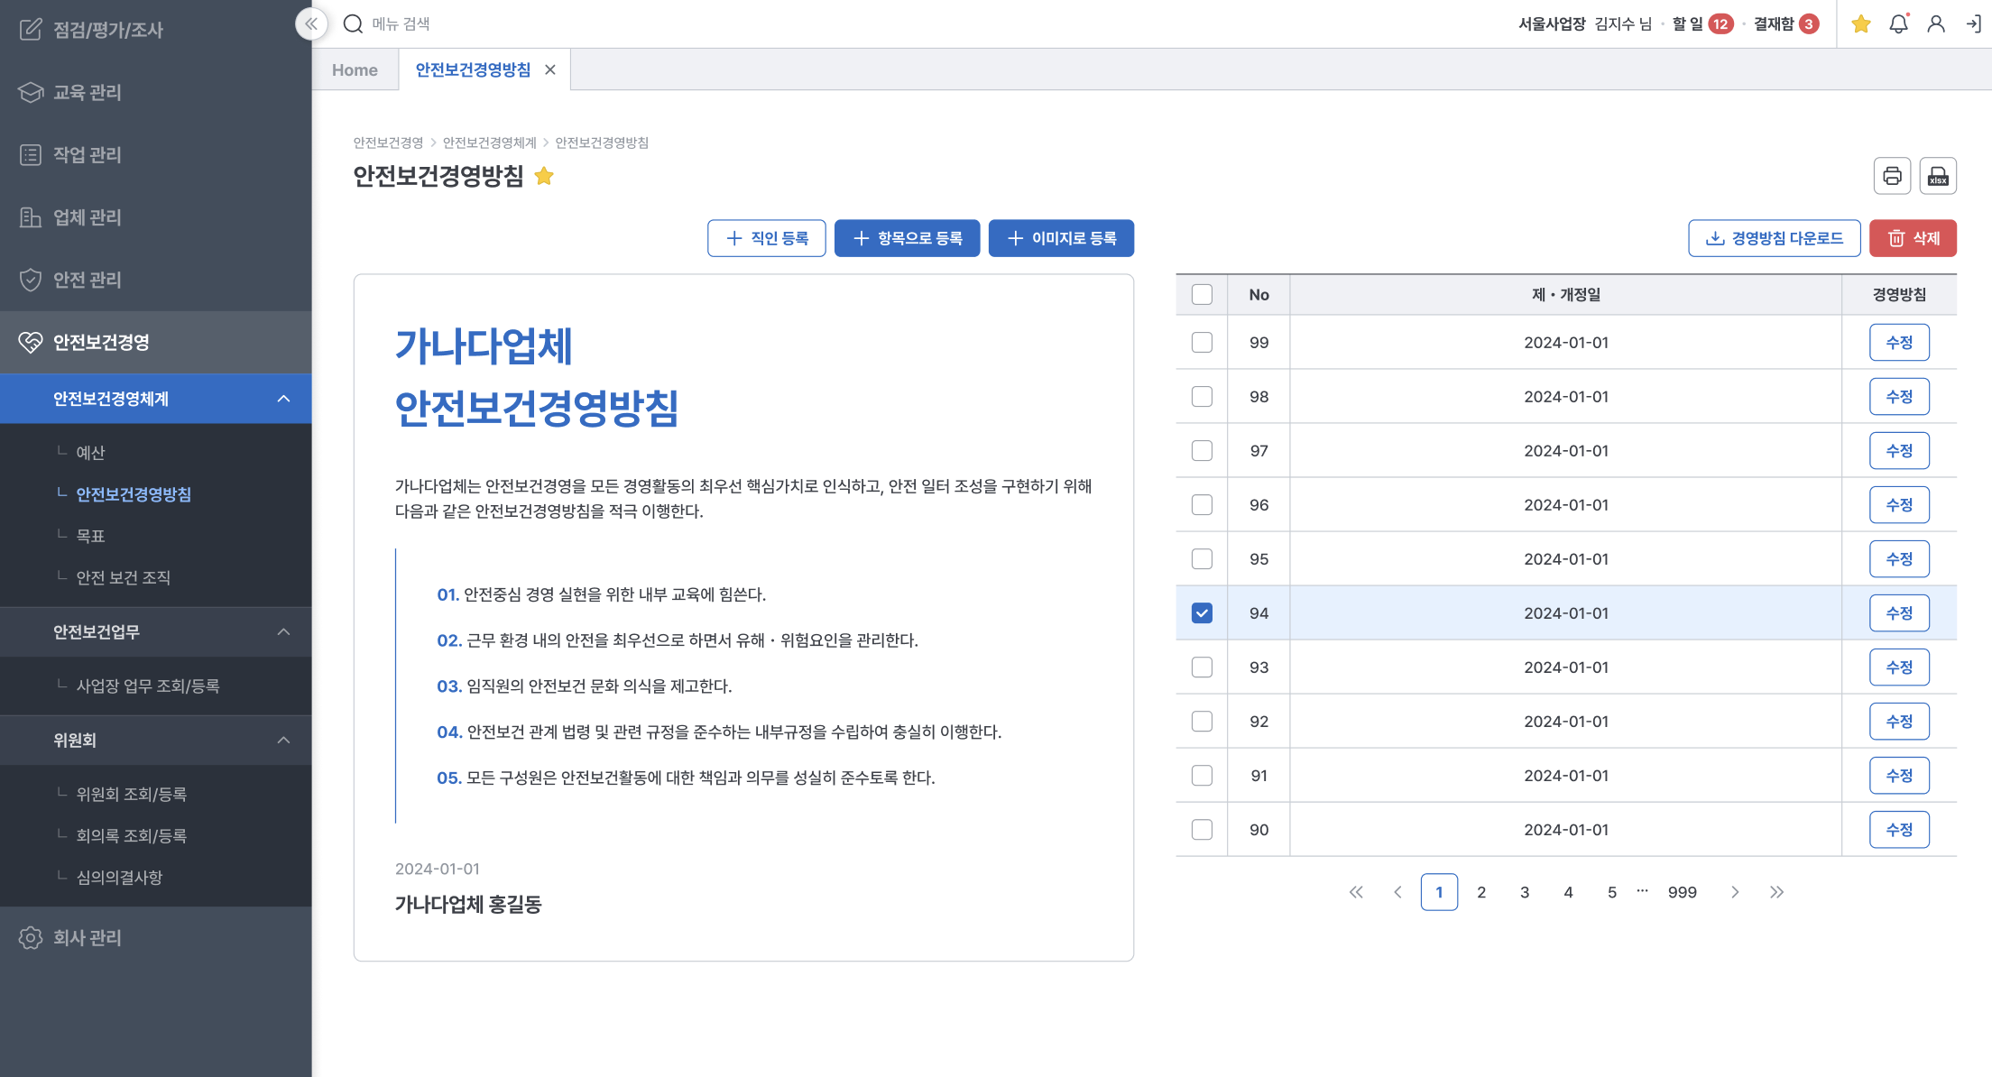The height and width of the screenshot is (1077, 1992).
Task: Collapse the sidebar with double-chevron icon
Action: tap(310, 23)
